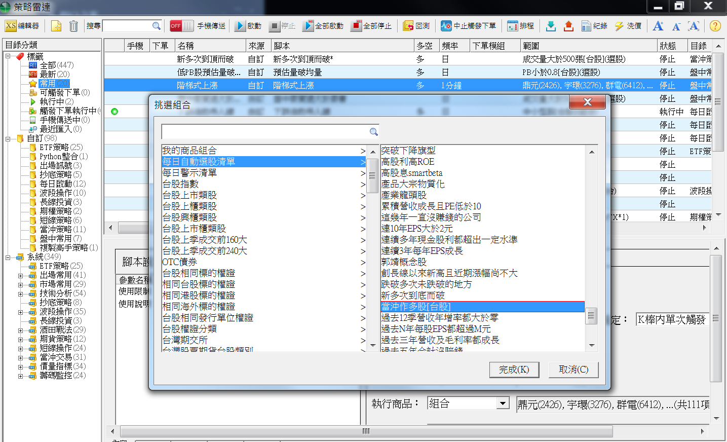Screen dimensions: 727x442
Task: Click the 中止觸發下單 button
Action: 468,26
